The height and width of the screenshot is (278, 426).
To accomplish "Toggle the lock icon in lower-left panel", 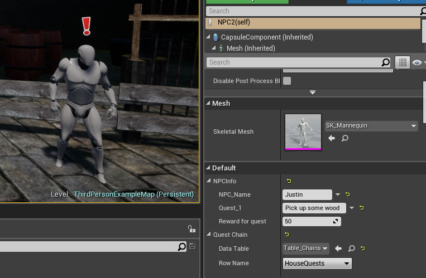I will (192, 229).
